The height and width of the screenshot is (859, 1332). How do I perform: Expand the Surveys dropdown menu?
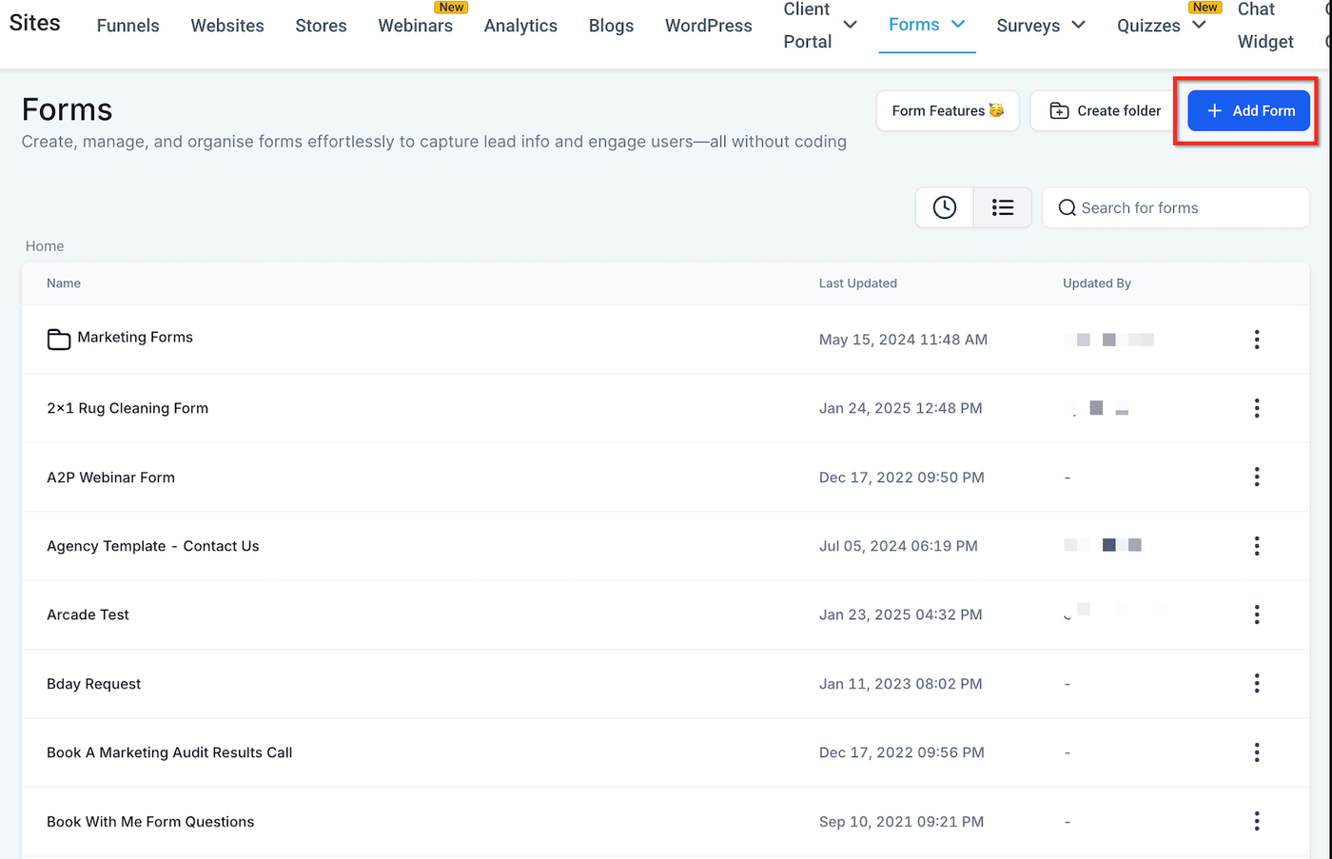coord(1078,25)
